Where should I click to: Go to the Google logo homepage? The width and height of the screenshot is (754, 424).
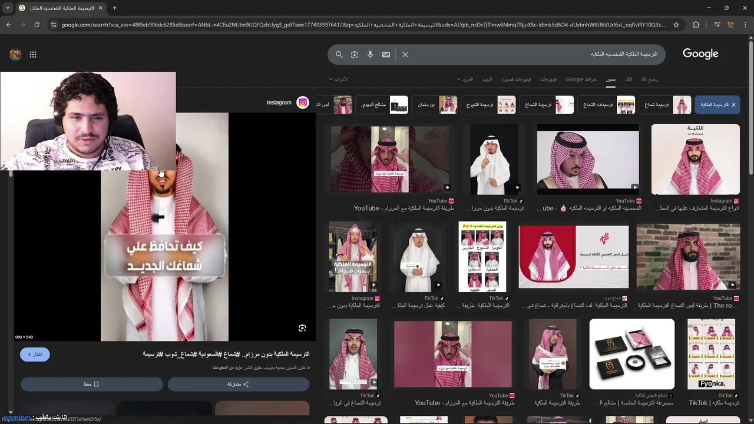(700, 54)
